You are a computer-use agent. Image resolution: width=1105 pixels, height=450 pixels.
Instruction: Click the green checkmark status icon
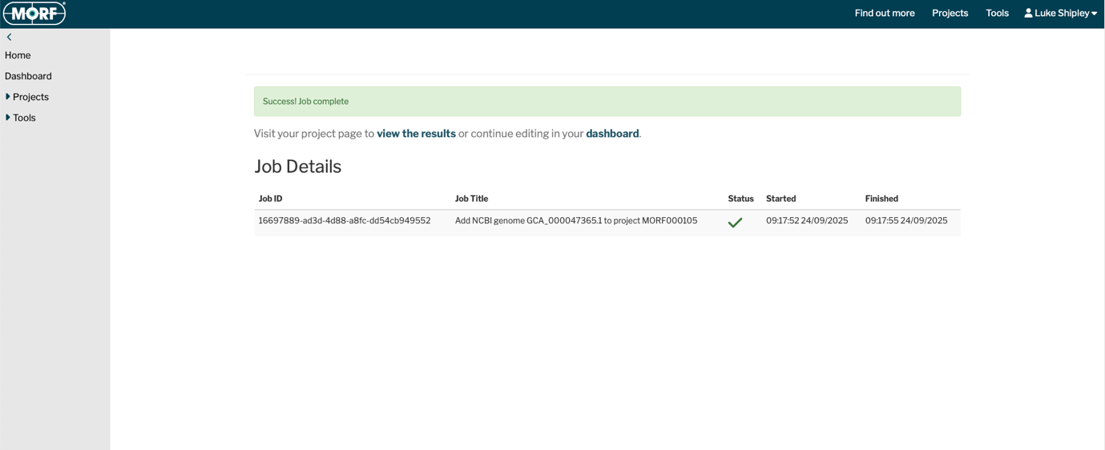[735, 223]
